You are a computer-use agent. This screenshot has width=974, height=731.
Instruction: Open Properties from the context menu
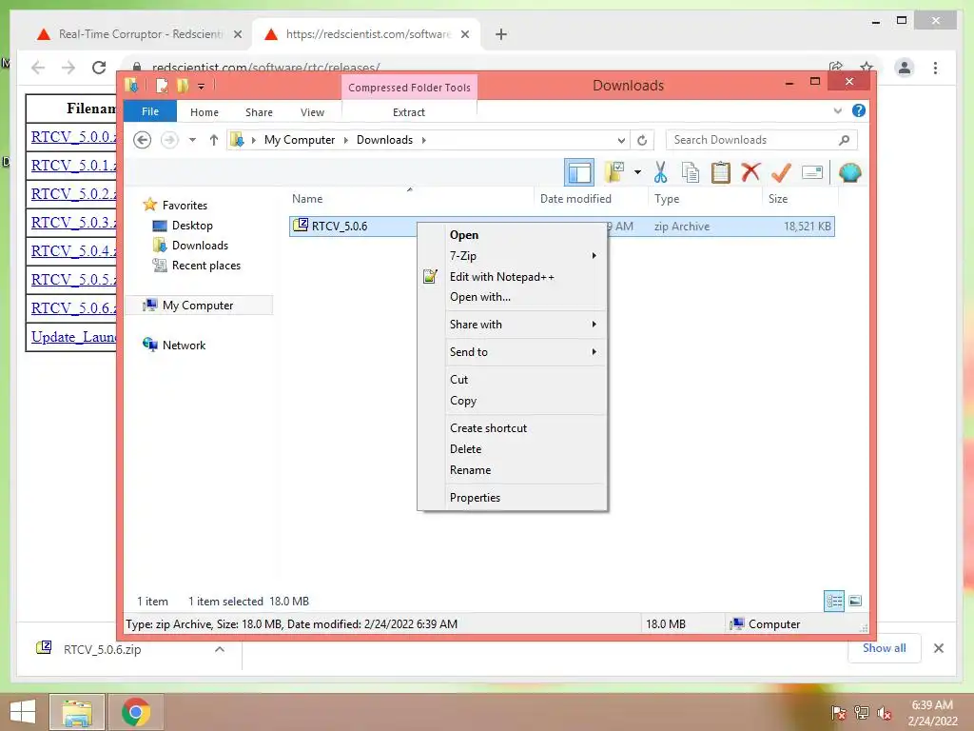[525, 497]
